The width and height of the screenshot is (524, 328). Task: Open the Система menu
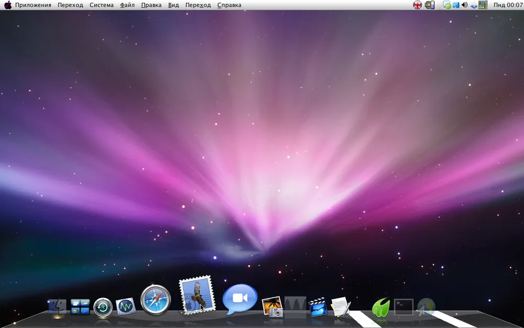point(101,5)
